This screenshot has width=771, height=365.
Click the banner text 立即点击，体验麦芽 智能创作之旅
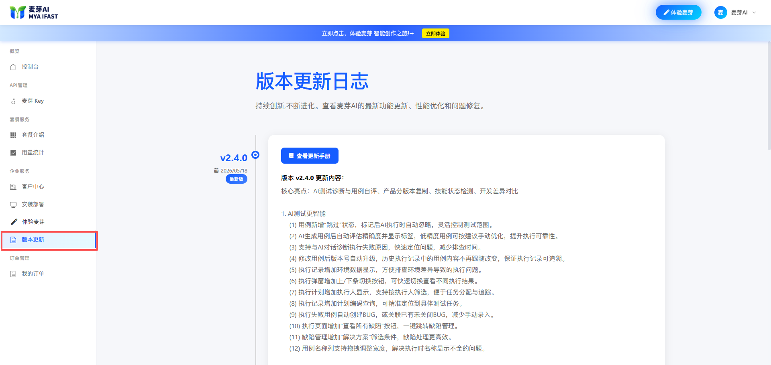(368, 33)
